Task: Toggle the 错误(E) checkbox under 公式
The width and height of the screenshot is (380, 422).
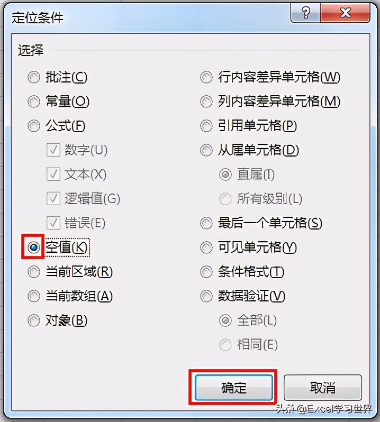Action: point(53,223)
